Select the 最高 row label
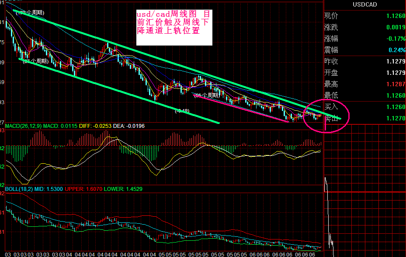406x257 pixels. point(331,84)
